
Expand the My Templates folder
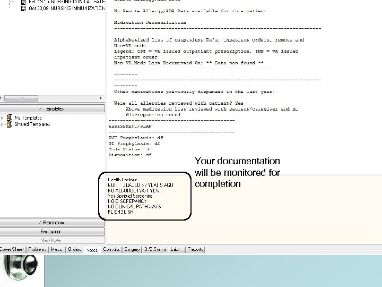(x=2, y=118)
